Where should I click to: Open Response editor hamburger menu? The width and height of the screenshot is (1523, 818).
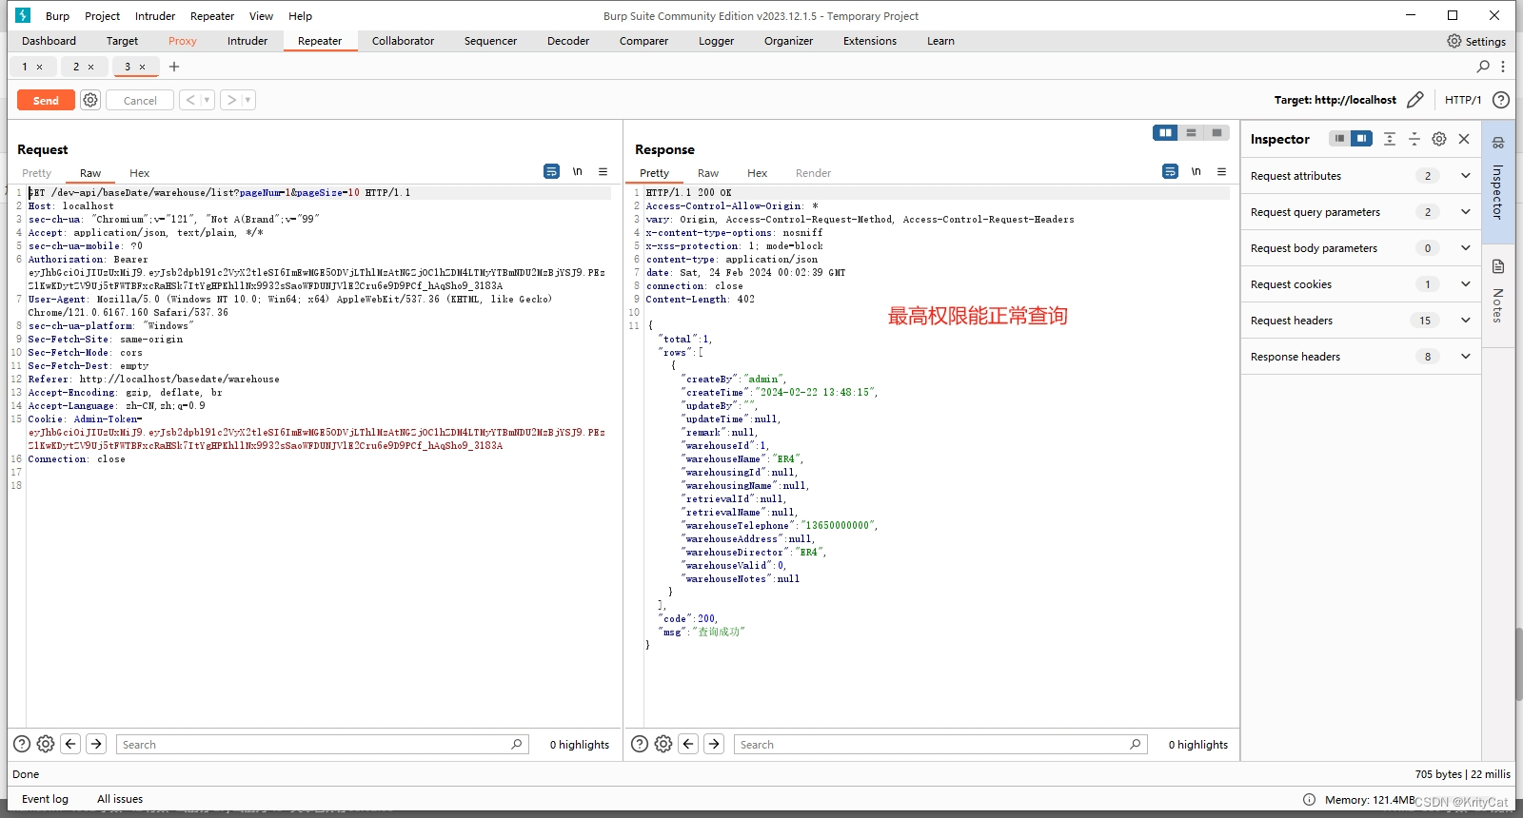pyautogui.click(x=1221, y=171)
